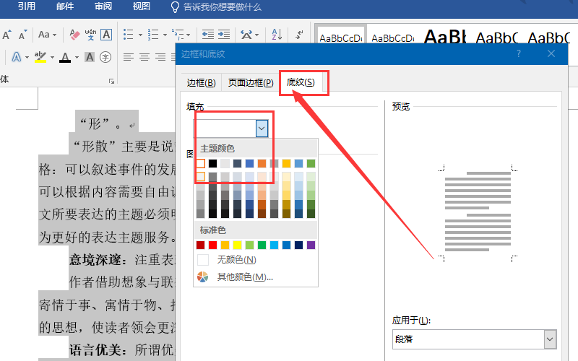Expand the Highlight Color dropdown arrow

pyautogui.click(x=52, y=58)
